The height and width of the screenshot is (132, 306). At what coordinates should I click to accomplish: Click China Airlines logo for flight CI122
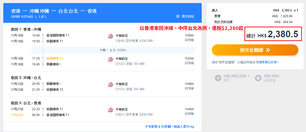click(110, 59)
